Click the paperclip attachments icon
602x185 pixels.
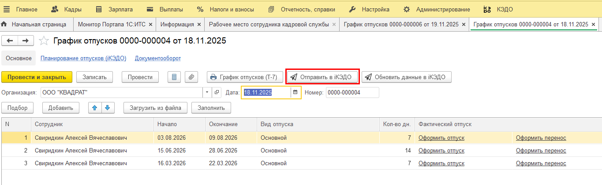click(191, 77)
